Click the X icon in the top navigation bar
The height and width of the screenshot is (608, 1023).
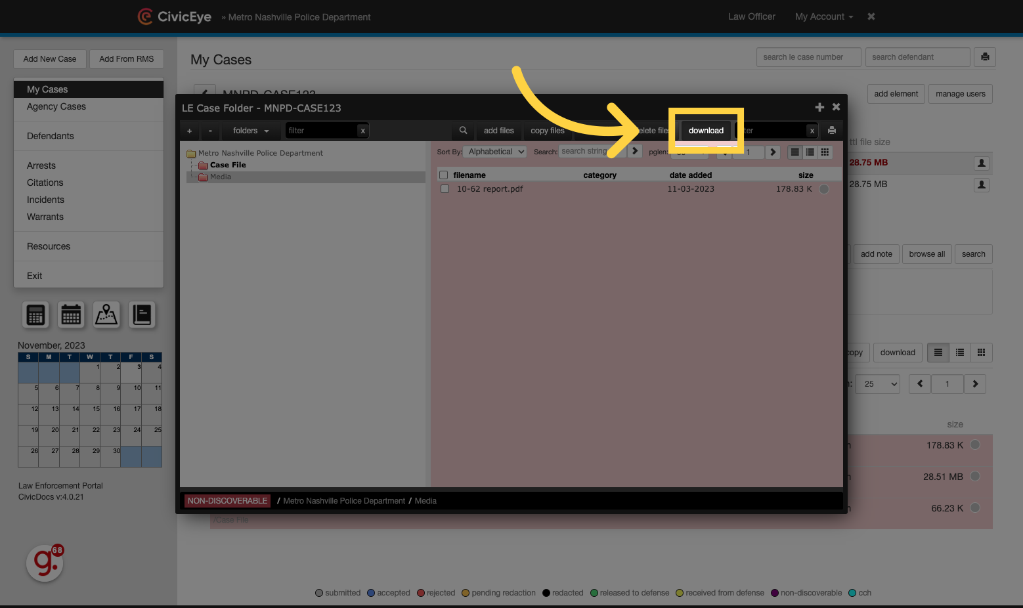pyautogui.click(x=871, y=16)
